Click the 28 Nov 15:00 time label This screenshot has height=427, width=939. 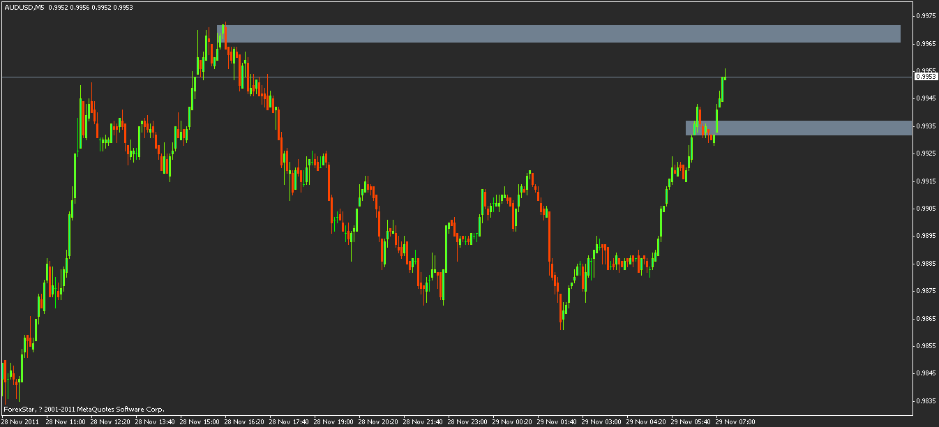(200, 422)
